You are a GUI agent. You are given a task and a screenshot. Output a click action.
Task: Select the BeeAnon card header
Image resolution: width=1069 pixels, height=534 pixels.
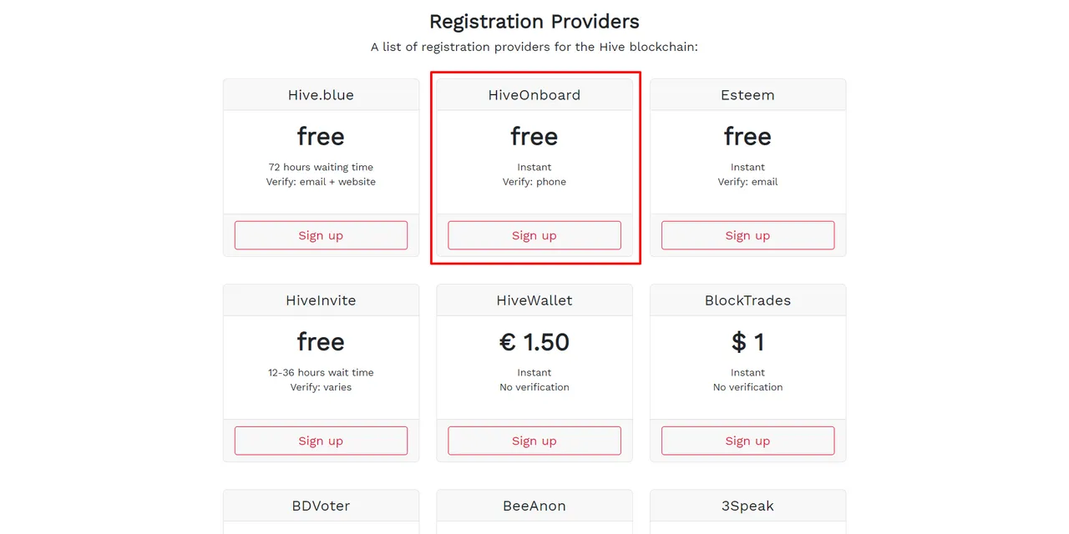click(534, 506)
